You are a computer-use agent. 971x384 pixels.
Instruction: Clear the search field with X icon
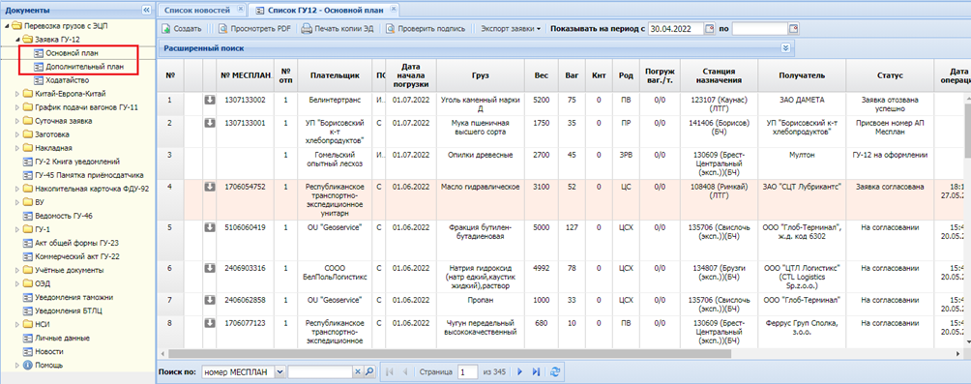tap(357, 371)
